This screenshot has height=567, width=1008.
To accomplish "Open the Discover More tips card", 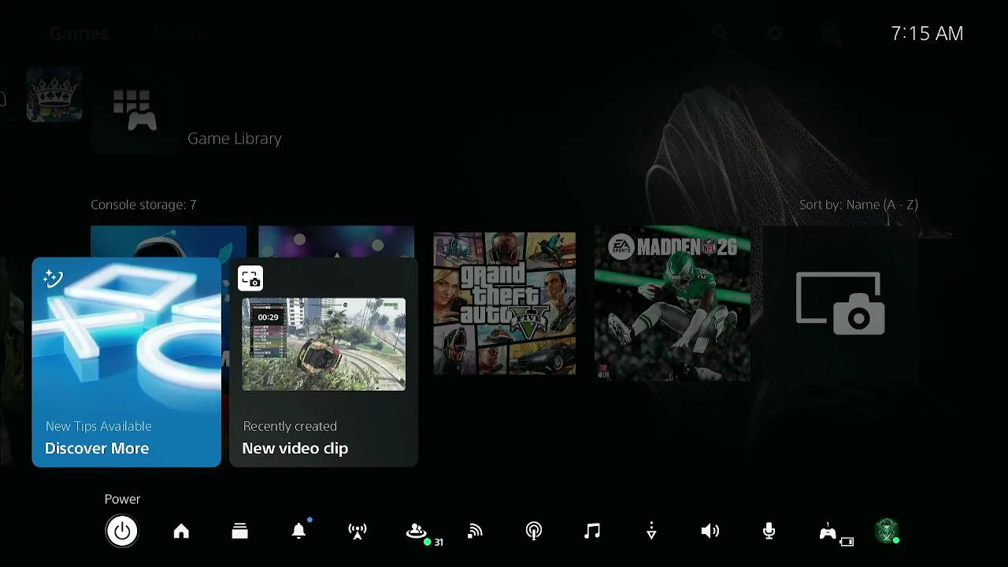I will pos(127,362).
